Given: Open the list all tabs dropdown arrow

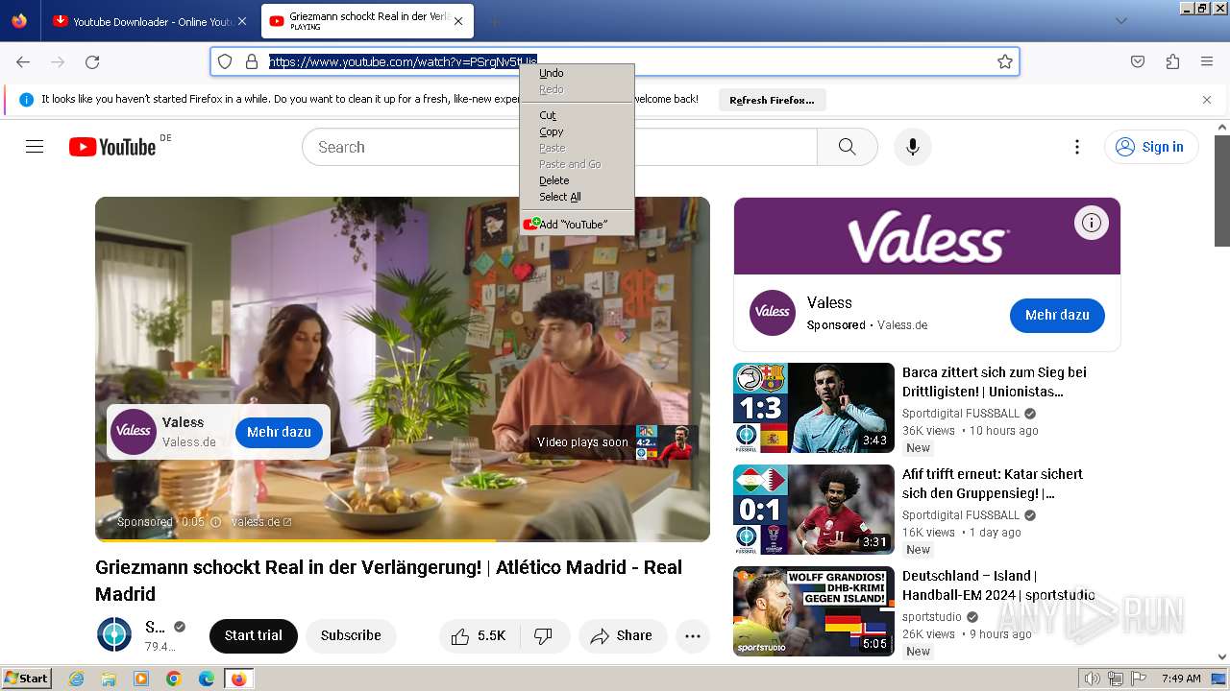Looking at the screenshot, I should [x=1120, y=21].
